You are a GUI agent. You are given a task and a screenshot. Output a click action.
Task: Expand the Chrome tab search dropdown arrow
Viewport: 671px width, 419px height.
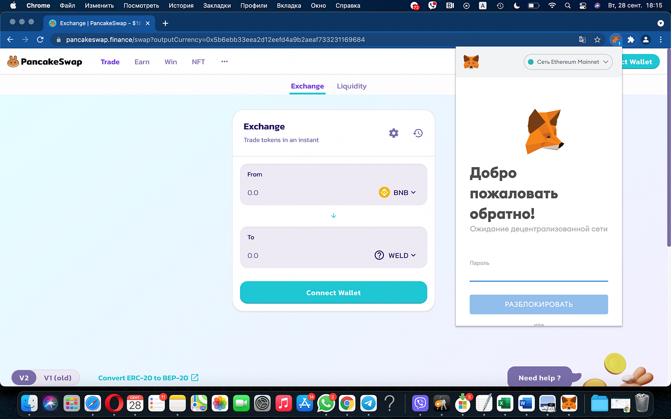click(660, 23)
